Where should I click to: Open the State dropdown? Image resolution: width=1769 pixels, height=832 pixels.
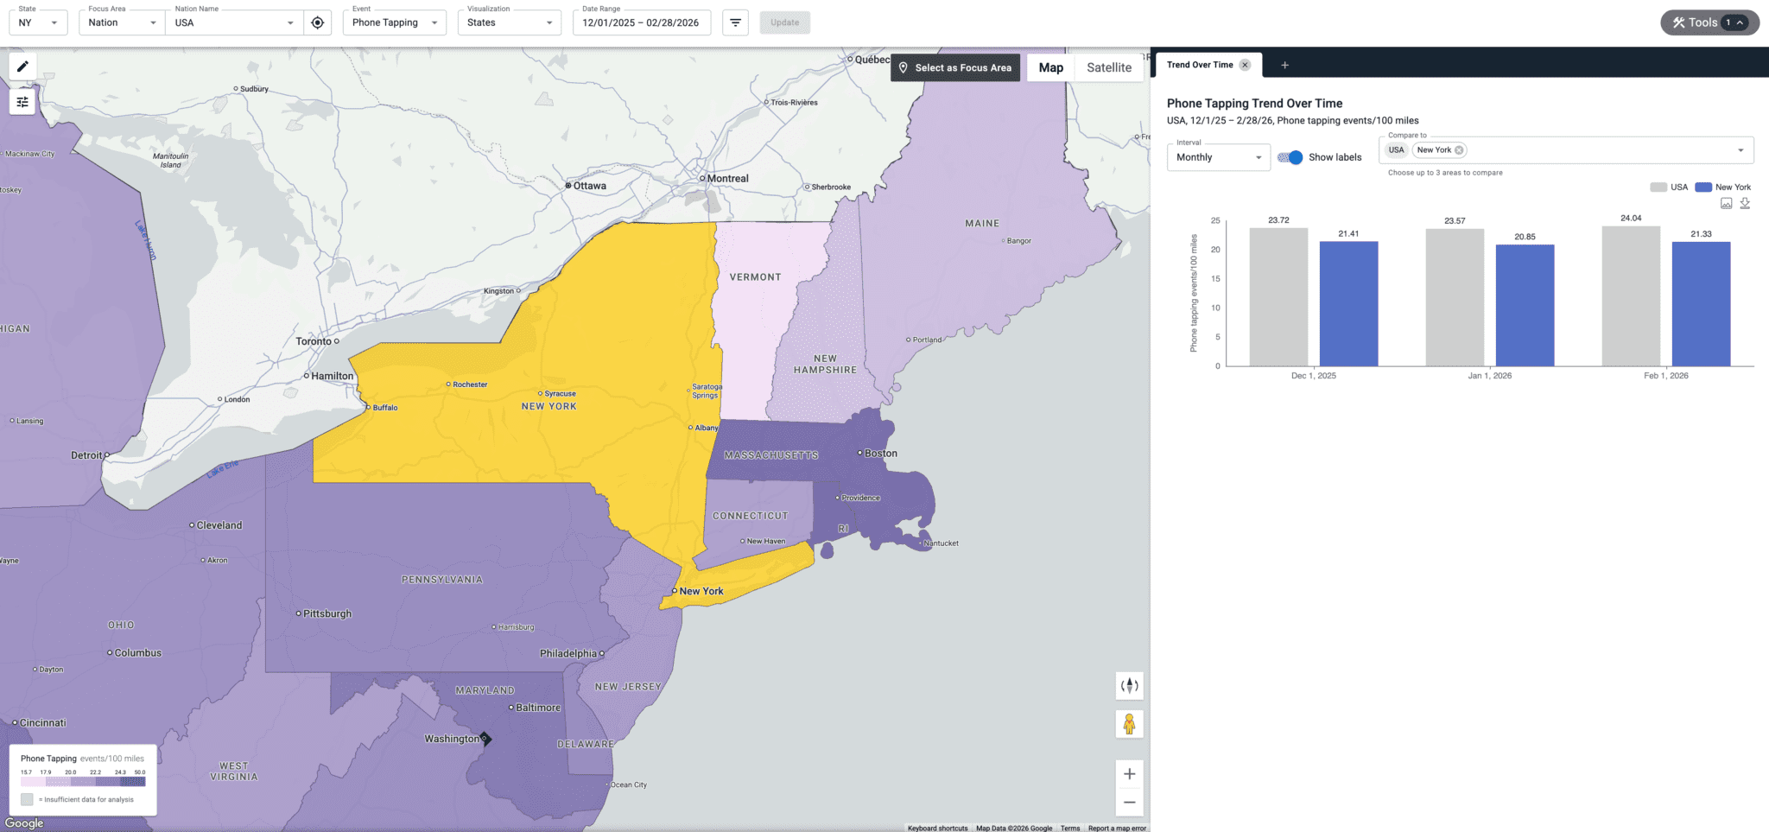click(39, 22)
